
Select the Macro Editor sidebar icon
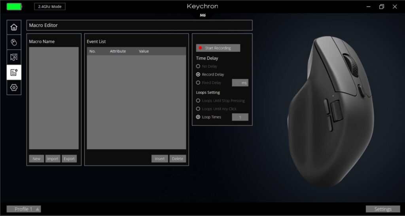point(14,72)
